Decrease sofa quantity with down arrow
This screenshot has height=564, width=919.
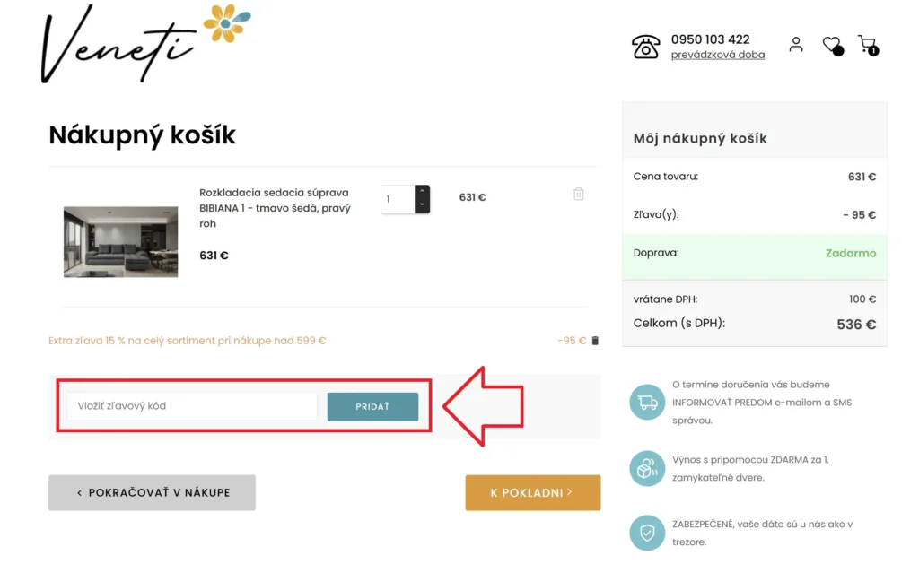pyautogui.click(x=422, y=205)
